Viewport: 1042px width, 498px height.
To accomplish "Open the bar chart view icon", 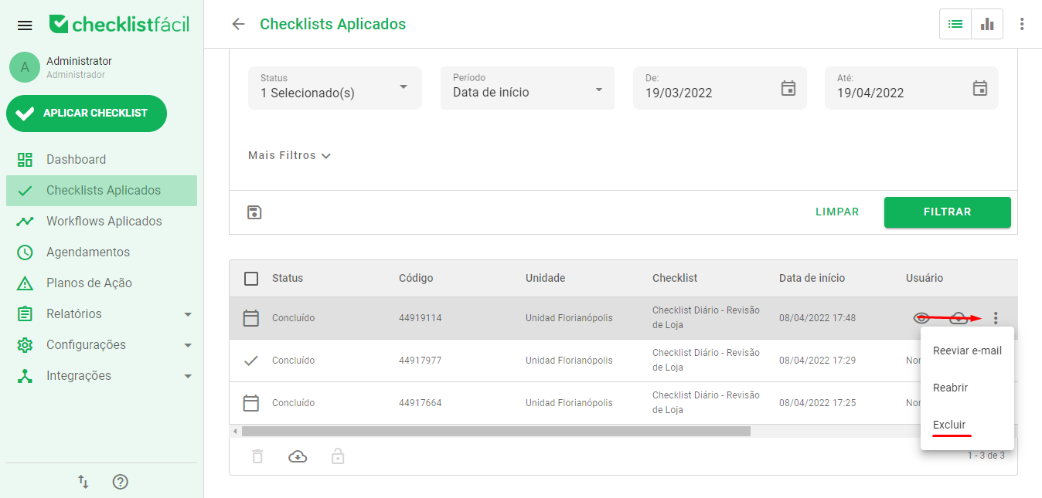I will [987, 24].
